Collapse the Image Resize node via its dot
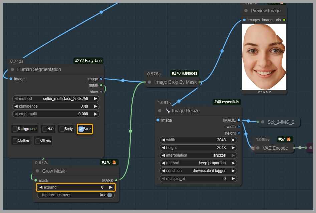 coord(160,111)
